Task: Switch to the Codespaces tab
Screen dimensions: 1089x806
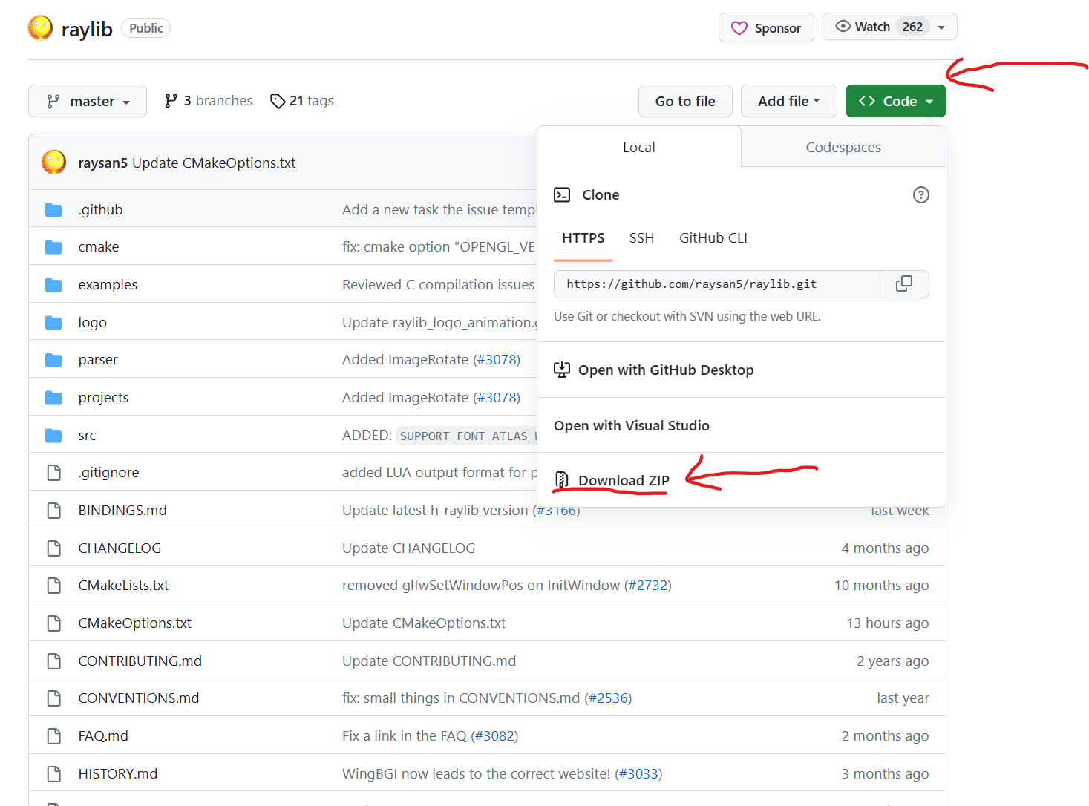Action: coord(843,147)
